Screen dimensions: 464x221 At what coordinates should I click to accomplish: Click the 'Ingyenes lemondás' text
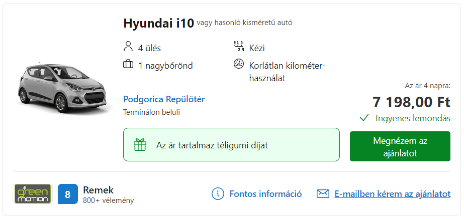tap(413, 118)
